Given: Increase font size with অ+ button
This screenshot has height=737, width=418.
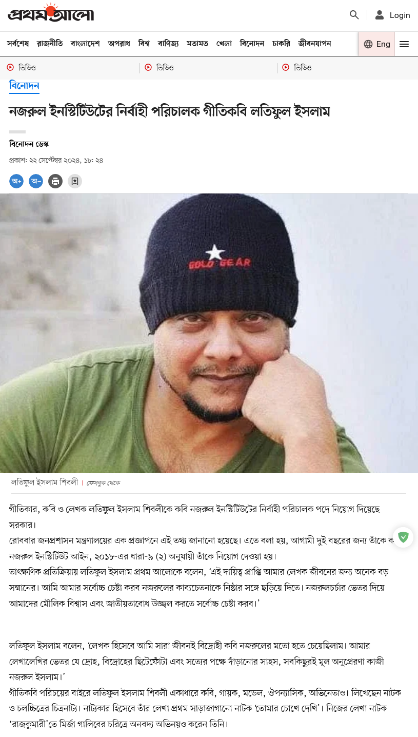Looking at the screenshot, I should point(16,181).
